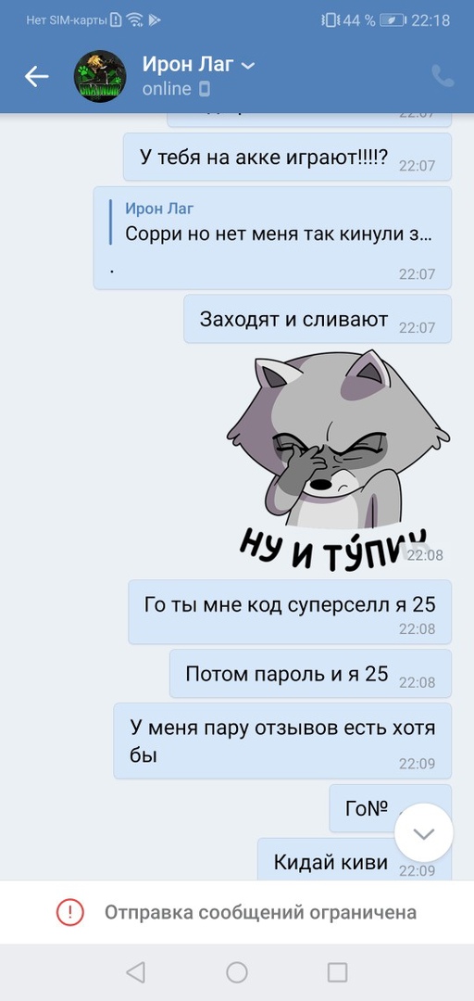Select message 'У меня пару отзывов есть хотя бы'

point(282,741)
